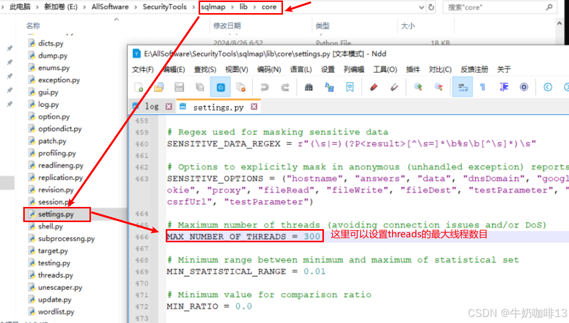Image resolution: width=569 pixels, height=323 pixels.
Task: Click the Explorer scrollbar up arrow
Action: point(559,24)
